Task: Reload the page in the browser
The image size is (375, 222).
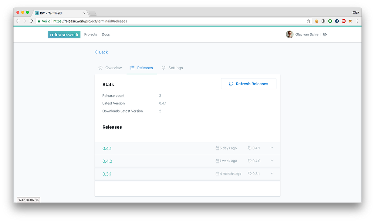Action: [x=31, y=21]
